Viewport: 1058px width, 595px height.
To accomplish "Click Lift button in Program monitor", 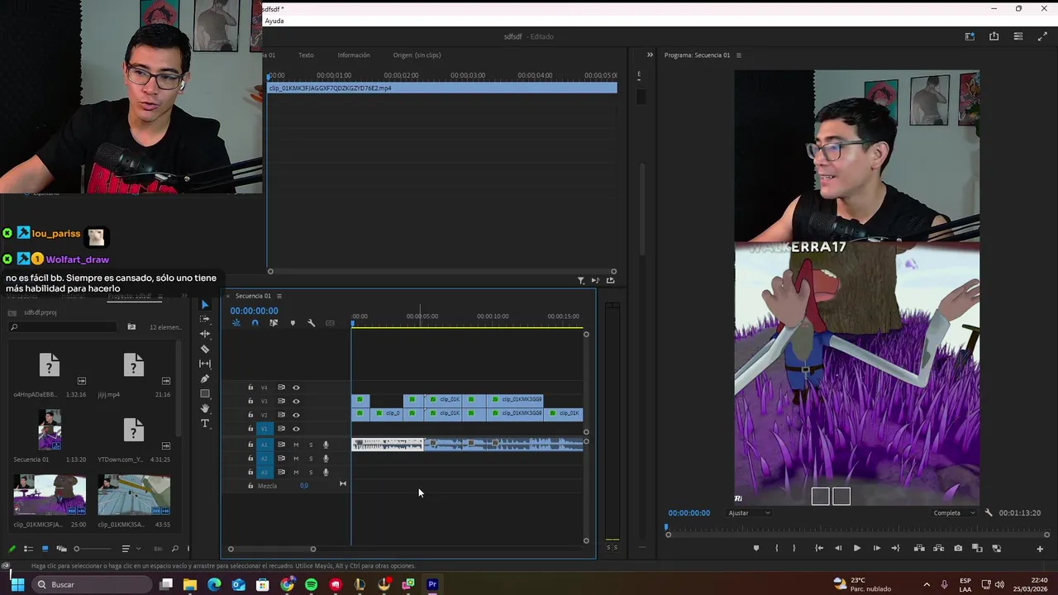I will (919, 548).
